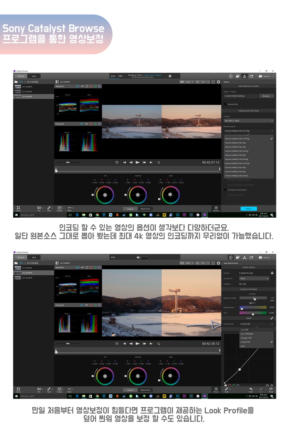Switch to Browse tab in View Adjustments window
The height and width of the screenshot is (434, 289).
[x=21, y=258]
